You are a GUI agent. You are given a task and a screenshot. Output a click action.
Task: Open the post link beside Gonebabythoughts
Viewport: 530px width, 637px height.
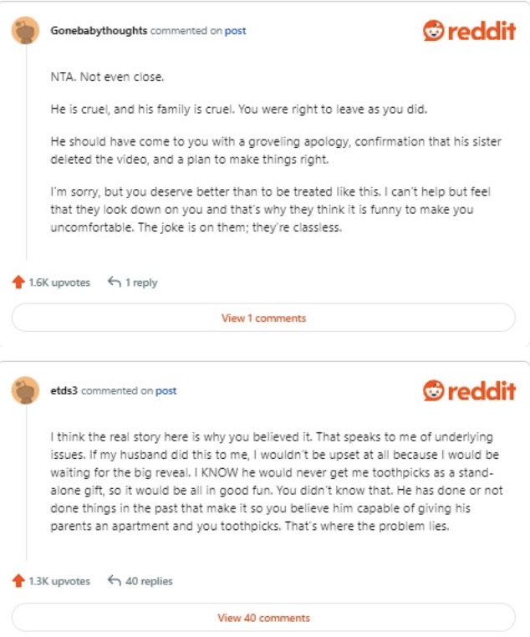pyautogui.click(x=235, y=31)
